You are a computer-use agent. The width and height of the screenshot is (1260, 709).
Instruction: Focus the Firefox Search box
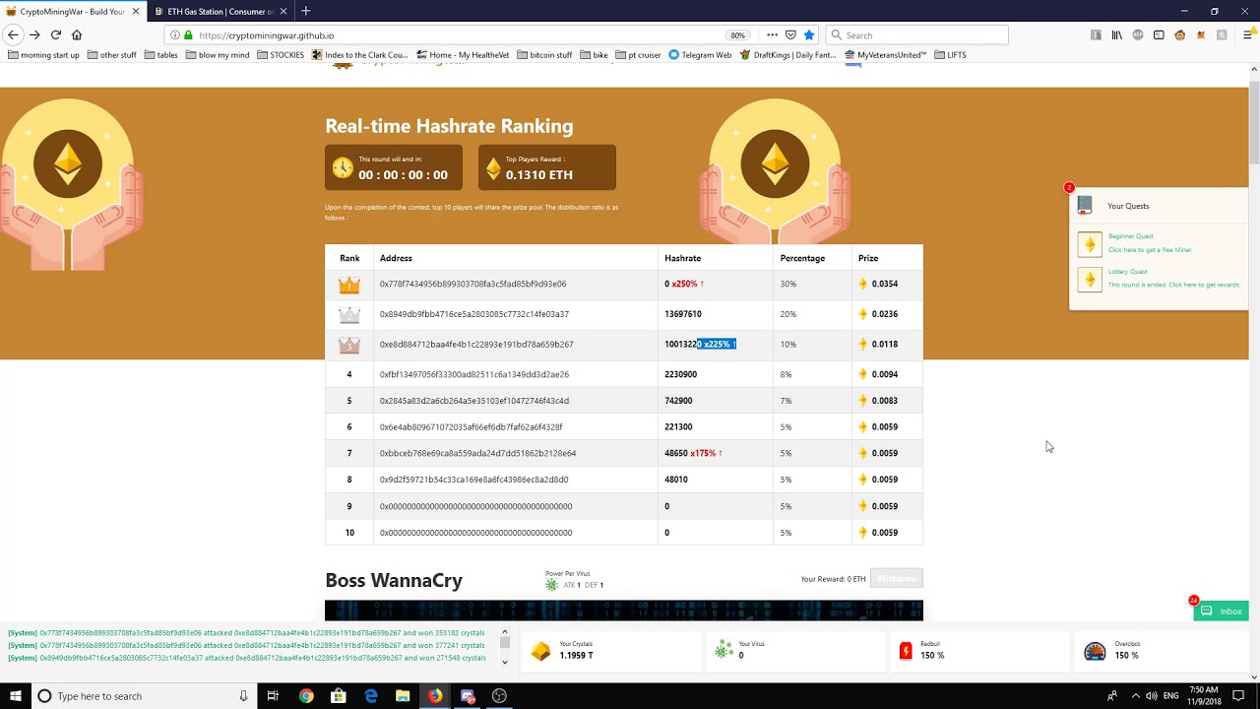[x=916, y=34]
